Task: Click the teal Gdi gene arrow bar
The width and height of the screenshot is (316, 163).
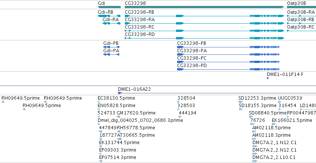Action: pos(109,7)
